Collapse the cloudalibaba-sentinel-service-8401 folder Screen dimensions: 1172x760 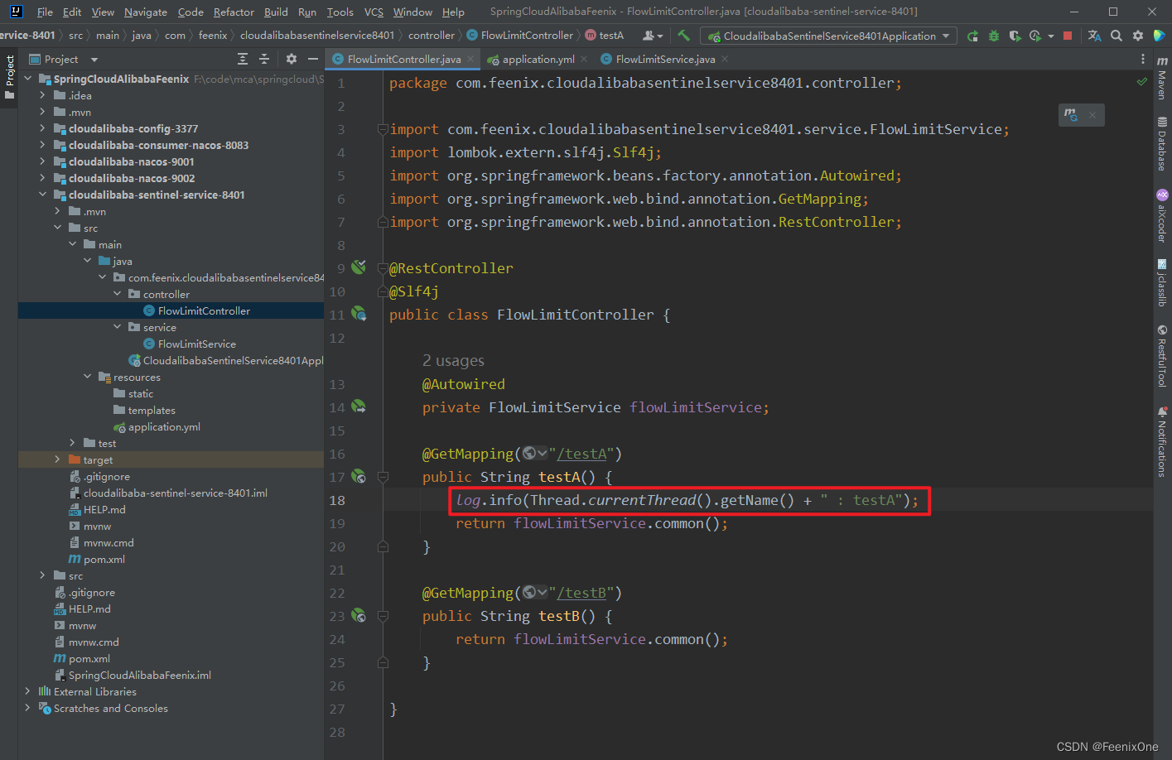point(42,195)
